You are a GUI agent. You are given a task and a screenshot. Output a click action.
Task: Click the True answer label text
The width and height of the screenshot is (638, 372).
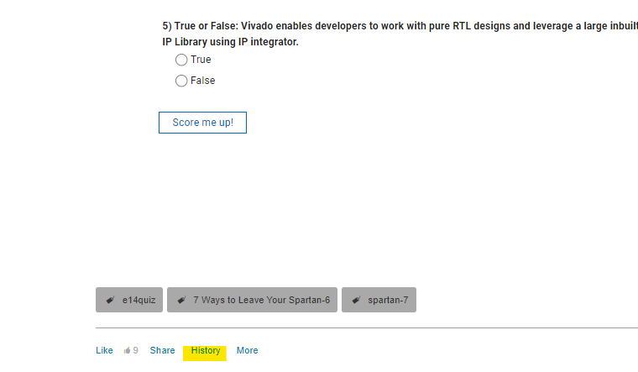pyautogui.click(x=201, y=60)
